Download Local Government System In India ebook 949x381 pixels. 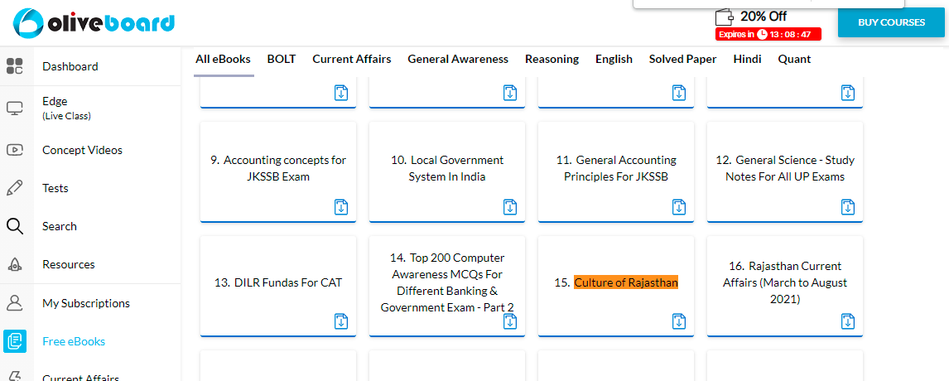pyautogui.click(x=510, y=207)
